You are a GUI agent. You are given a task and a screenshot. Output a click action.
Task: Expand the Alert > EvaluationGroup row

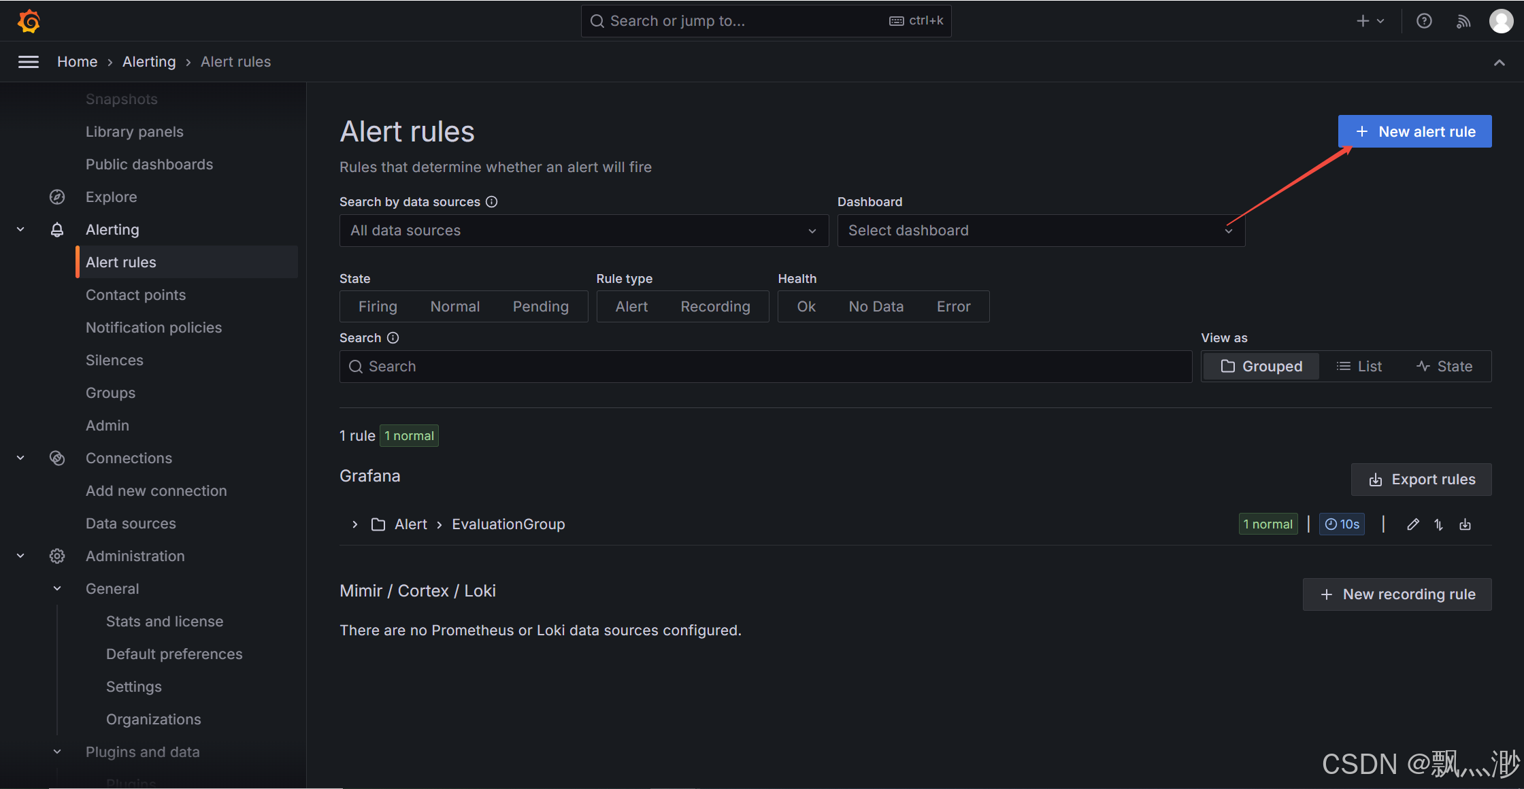pyautogui.click(x=354, y=524)
